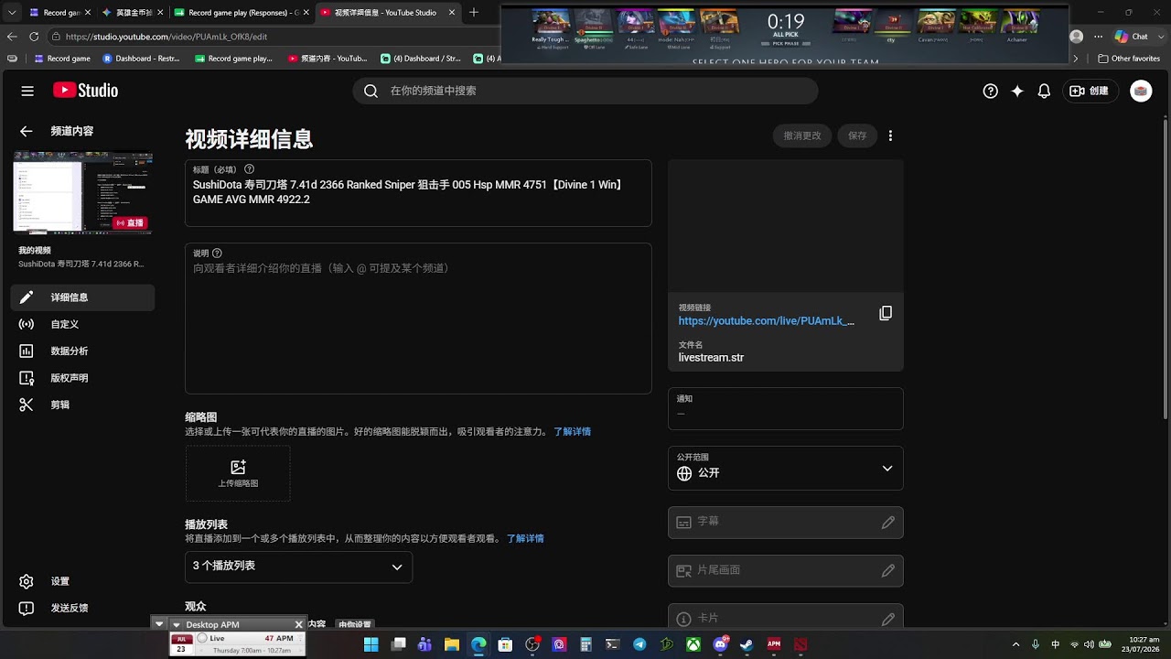Open the Desktop APM widget dropdown arrow
This screenshot has height=659, width=1171.
177,624
